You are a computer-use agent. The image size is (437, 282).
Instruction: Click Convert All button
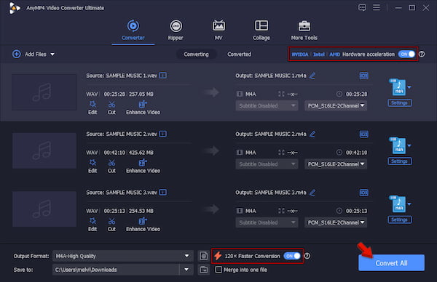coord(391,263)
